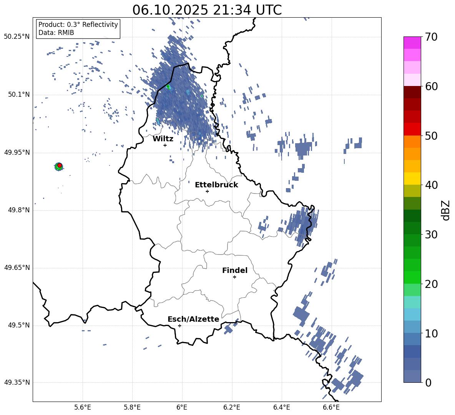Click the 49.35°N latitude label
455x415 pixels.
(17, 382)
